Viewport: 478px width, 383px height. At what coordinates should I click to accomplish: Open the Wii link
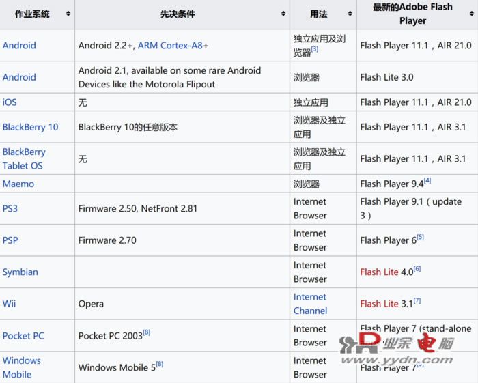point(9,304)
